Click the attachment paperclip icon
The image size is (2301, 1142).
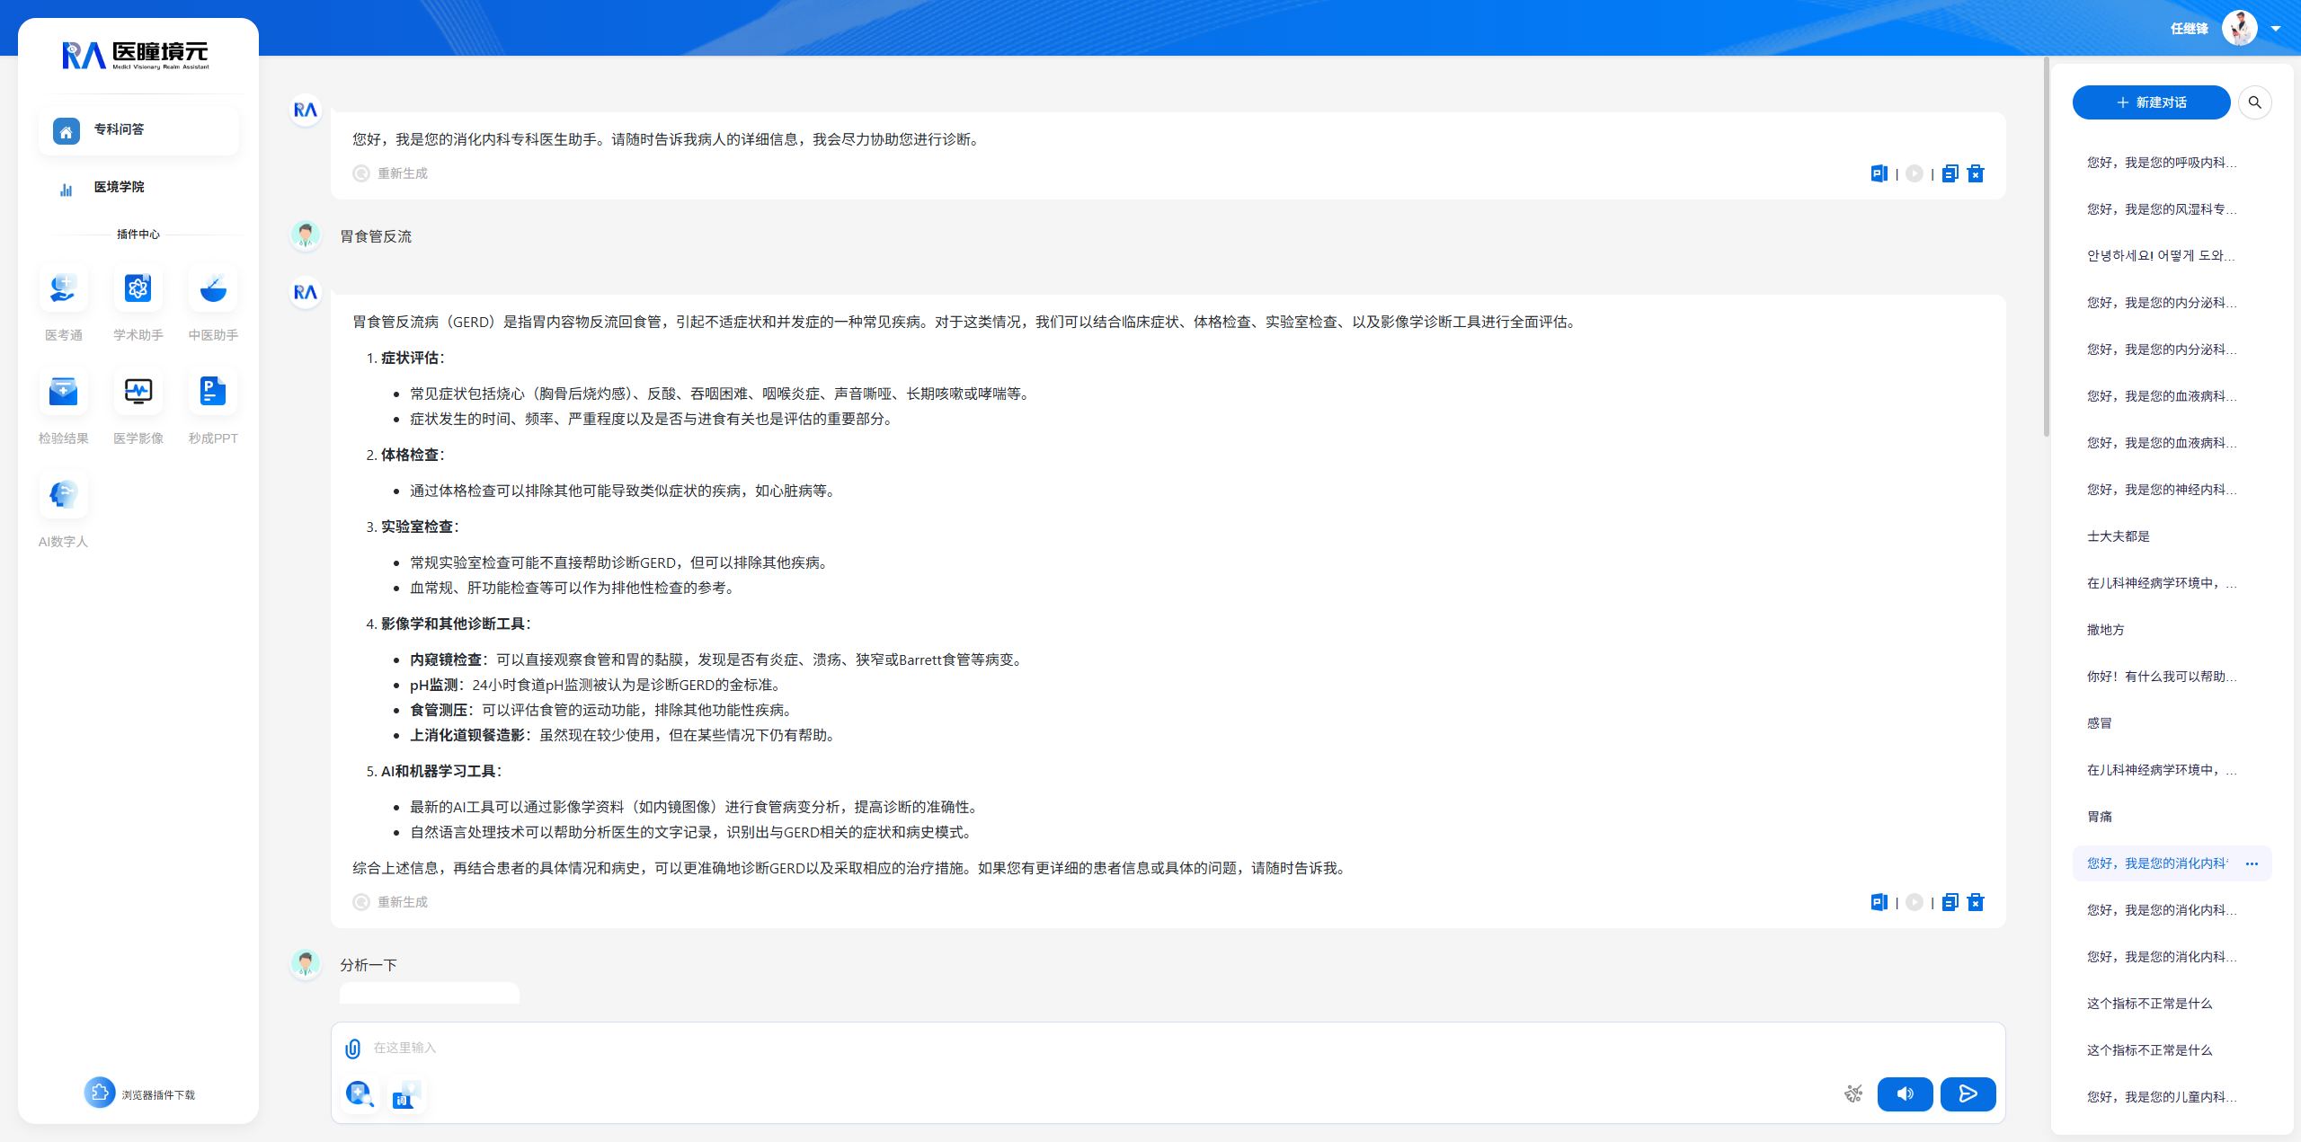353,1049
